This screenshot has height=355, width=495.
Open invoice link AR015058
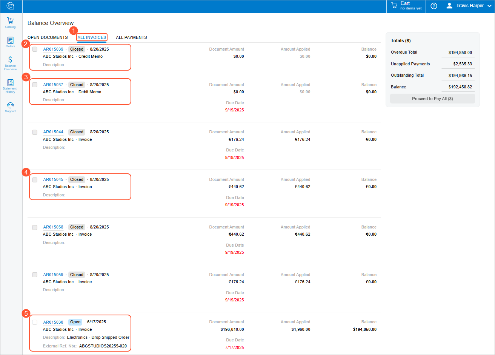pyautogui.click(x=53, y=227)
